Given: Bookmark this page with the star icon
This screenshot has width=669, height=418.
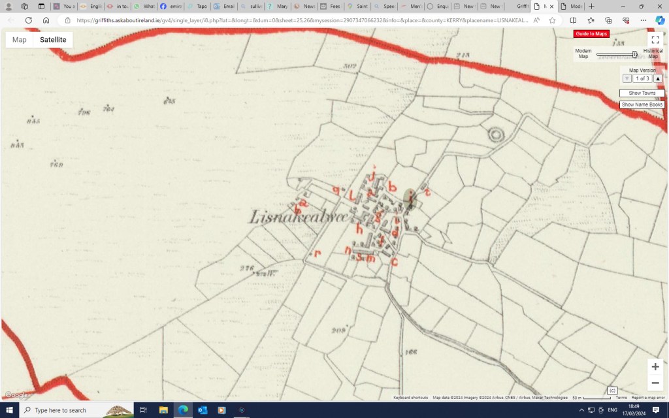Looking at the screenshot, I should tap(552, 20).
